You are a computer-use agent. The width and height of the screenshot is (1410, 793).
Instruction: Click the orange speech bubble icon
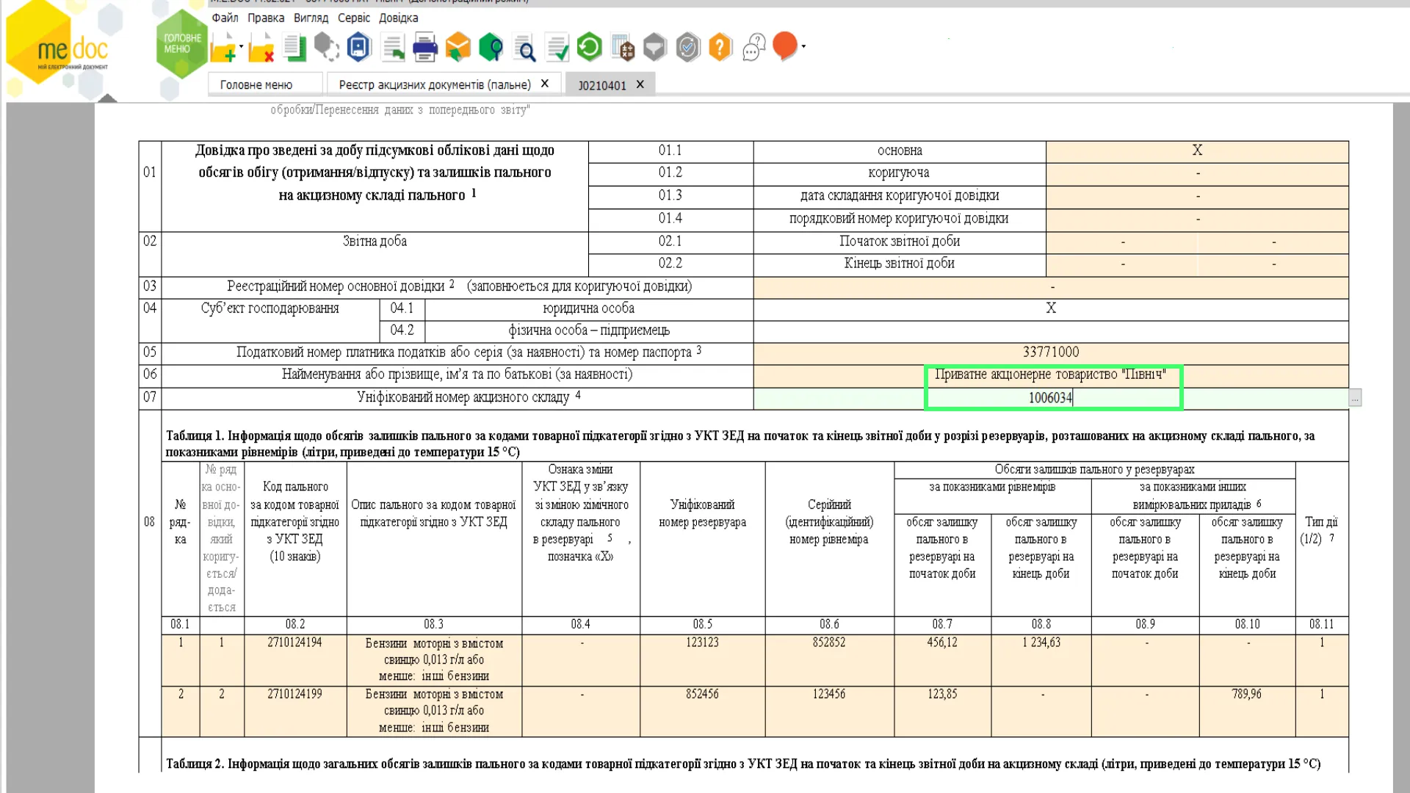(x=785, y=46)
